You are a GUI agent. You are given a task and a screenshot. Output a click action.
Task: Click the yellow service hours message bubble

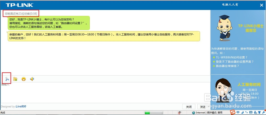point(103,36)
